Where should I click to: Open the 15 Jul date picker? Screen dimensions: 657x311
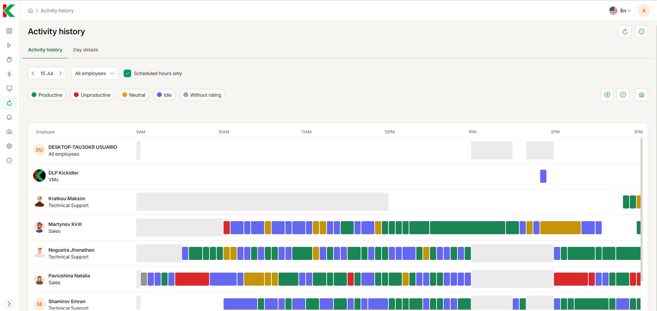47,73
